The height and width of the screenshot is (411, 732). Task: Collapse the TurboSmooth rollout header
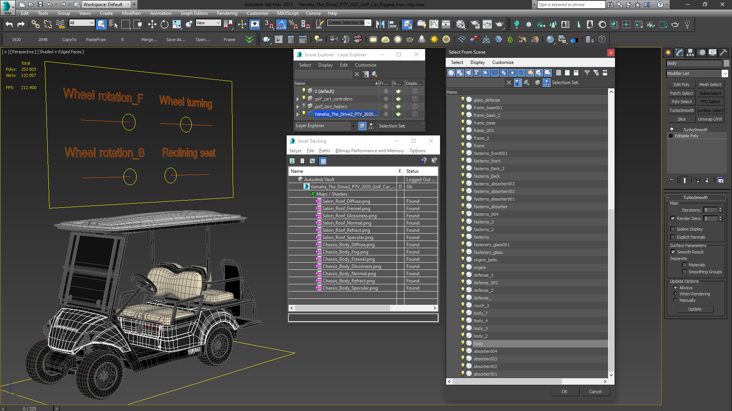[x=695, y=198]
